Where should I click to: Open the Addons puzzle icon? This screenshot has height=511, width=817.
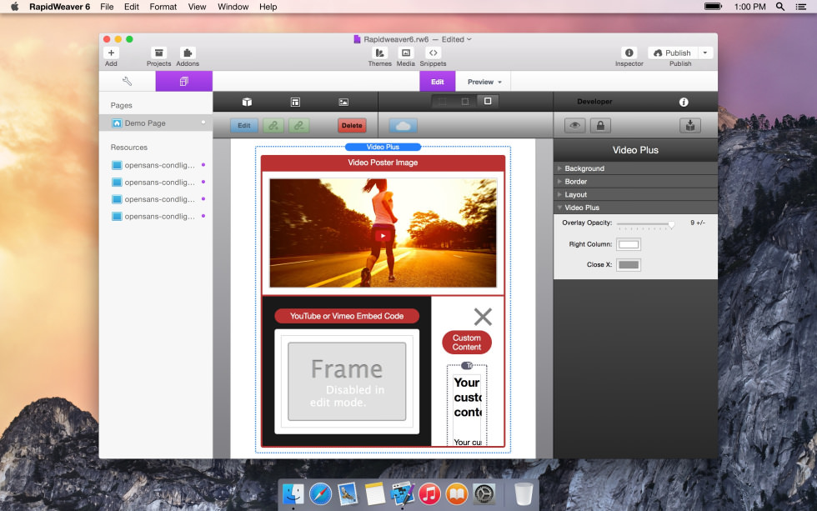tap(188, 53)
